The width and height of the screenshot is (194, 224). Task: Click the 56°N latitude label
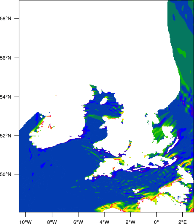(5, 58)
